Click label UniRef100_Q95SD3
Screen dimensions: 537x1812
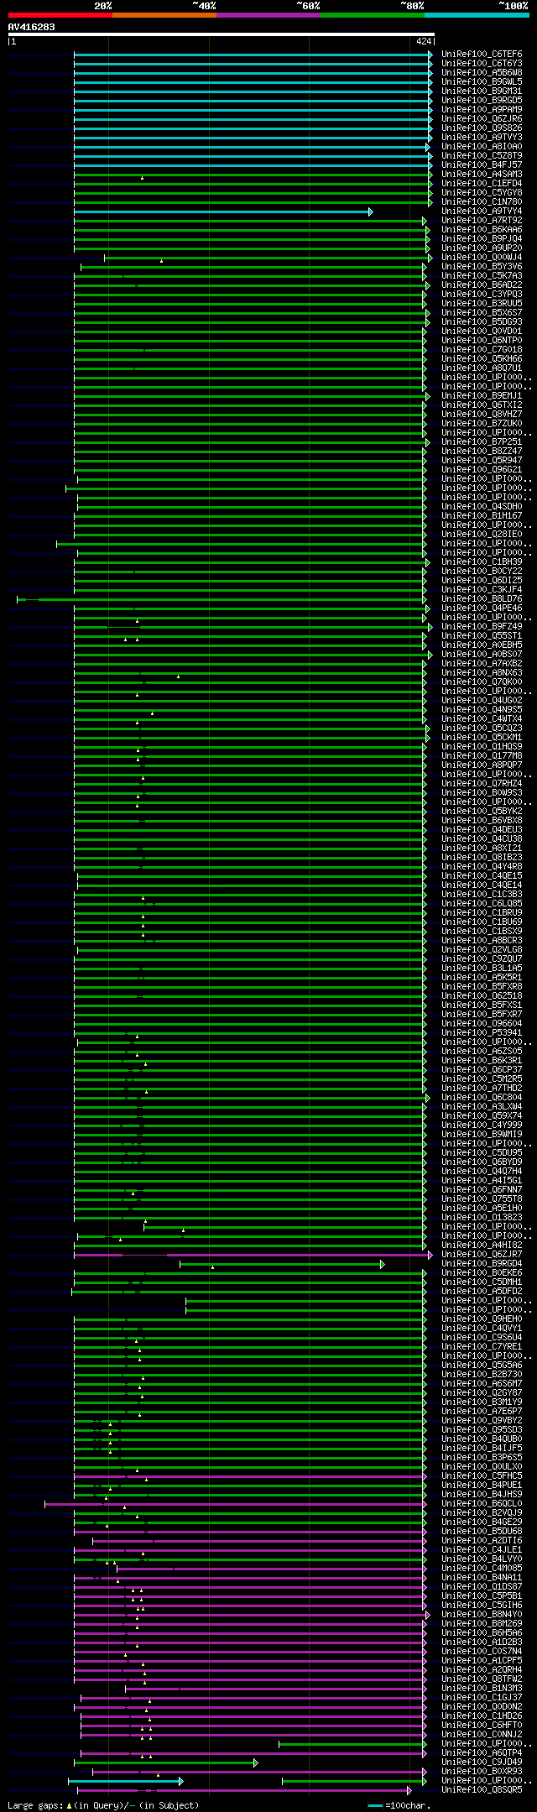pyautogui.click(x=482, y=1430)
